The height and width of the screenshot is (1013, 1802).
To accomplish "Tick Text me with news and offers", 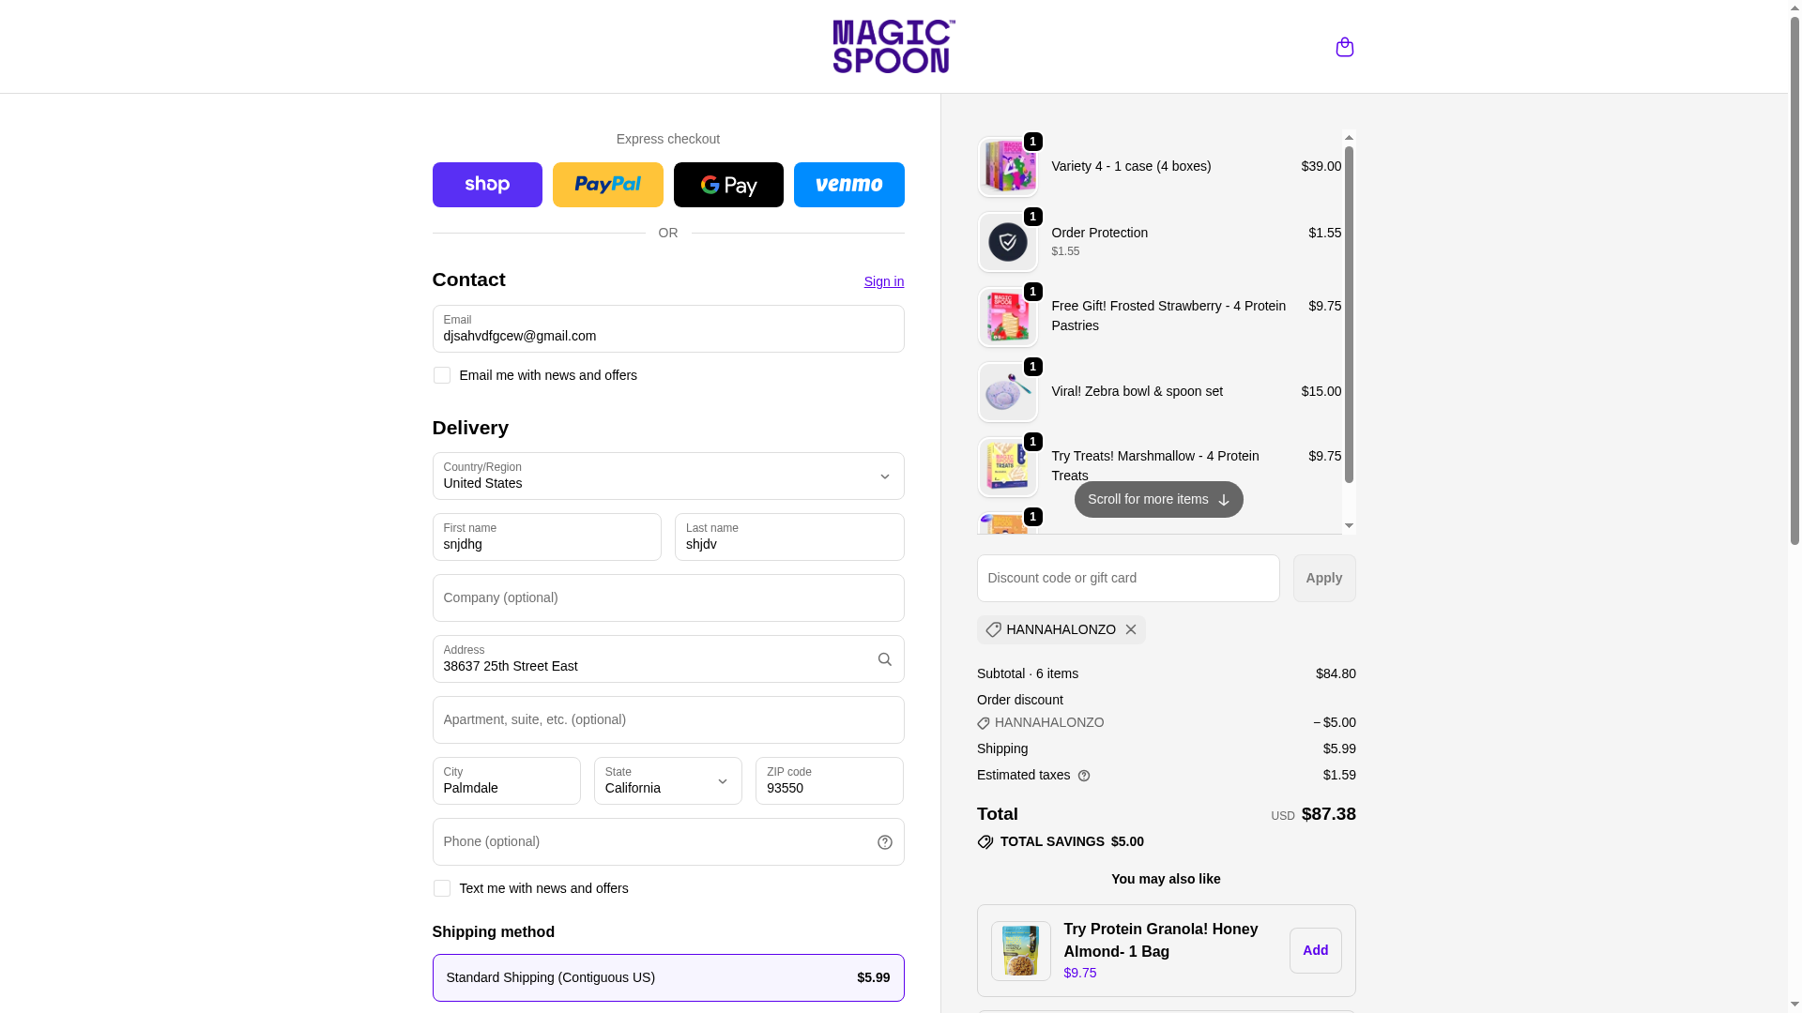I will click(x=441, y=888).
